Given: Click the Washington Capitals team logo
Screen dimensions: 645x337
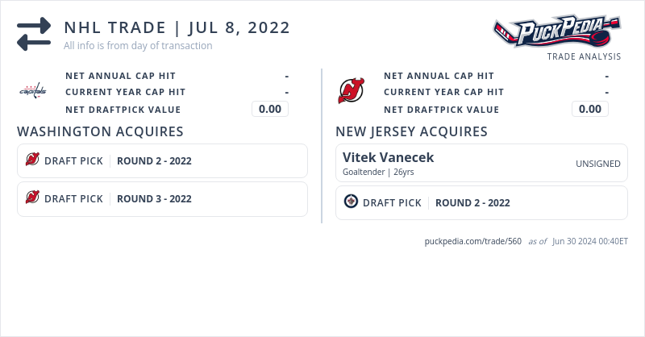Looking at the screenshot, I should click(x=33, y=91).
